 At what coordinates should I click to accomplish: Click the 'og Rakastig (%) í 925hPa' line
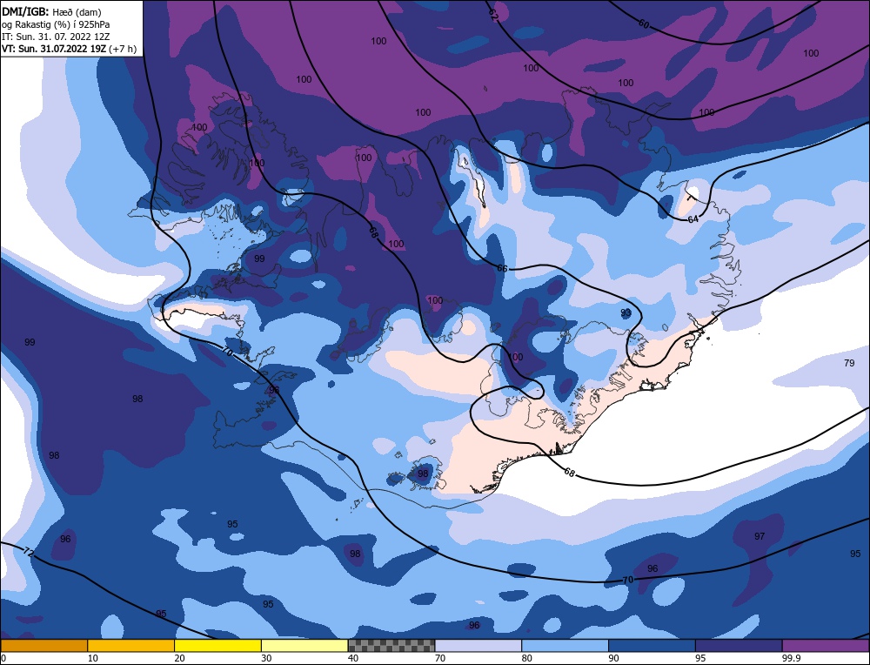pos(56,24)
